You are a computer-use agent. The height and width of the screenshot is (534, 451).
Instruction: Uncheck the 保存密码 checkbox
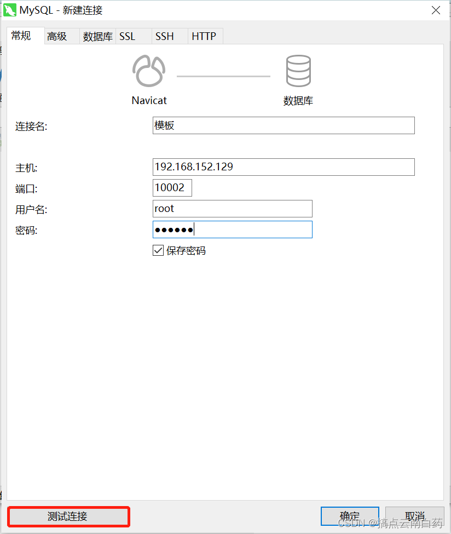158,251
